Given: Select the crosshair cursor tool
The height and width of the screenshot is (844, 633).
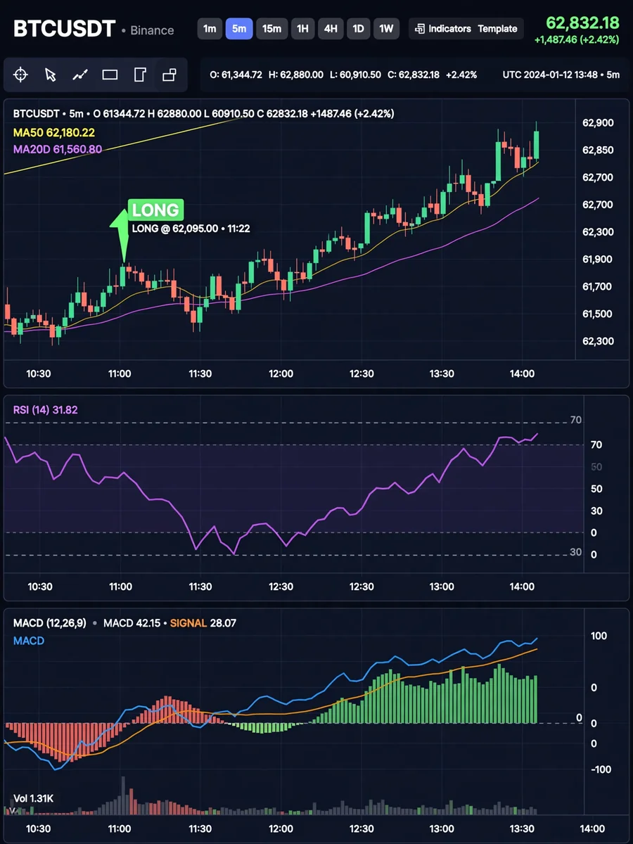Looking at the screenshot, I should pyautogui.click(x=20, y=75).
